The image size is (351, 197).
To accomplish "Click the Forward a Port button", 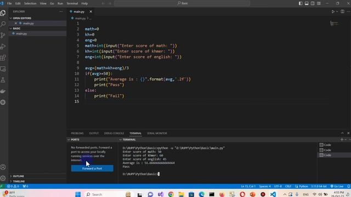I will pos(92,169).
